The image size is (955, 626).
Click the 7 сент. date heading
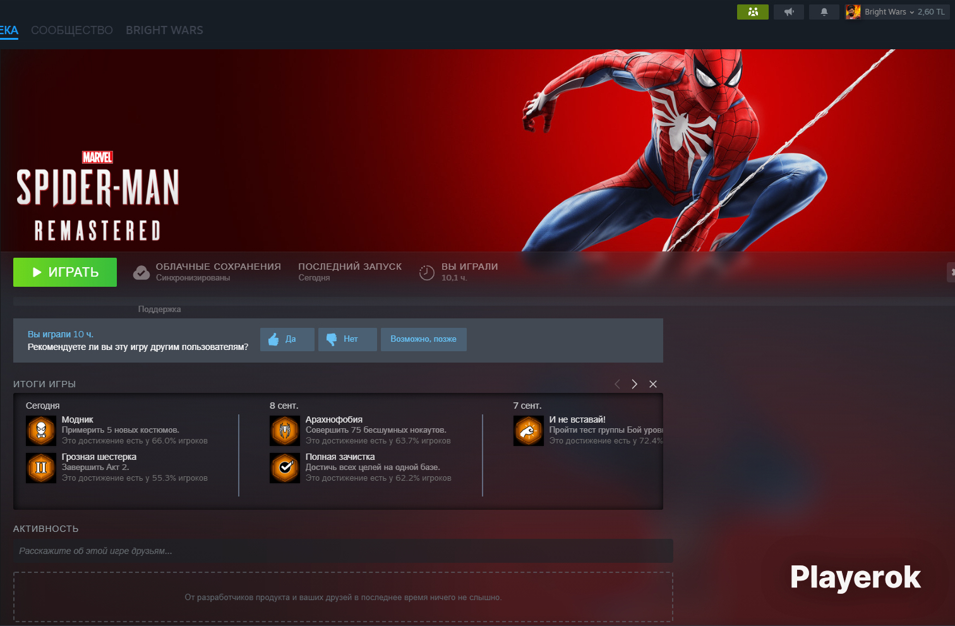[x=527, y=406]
